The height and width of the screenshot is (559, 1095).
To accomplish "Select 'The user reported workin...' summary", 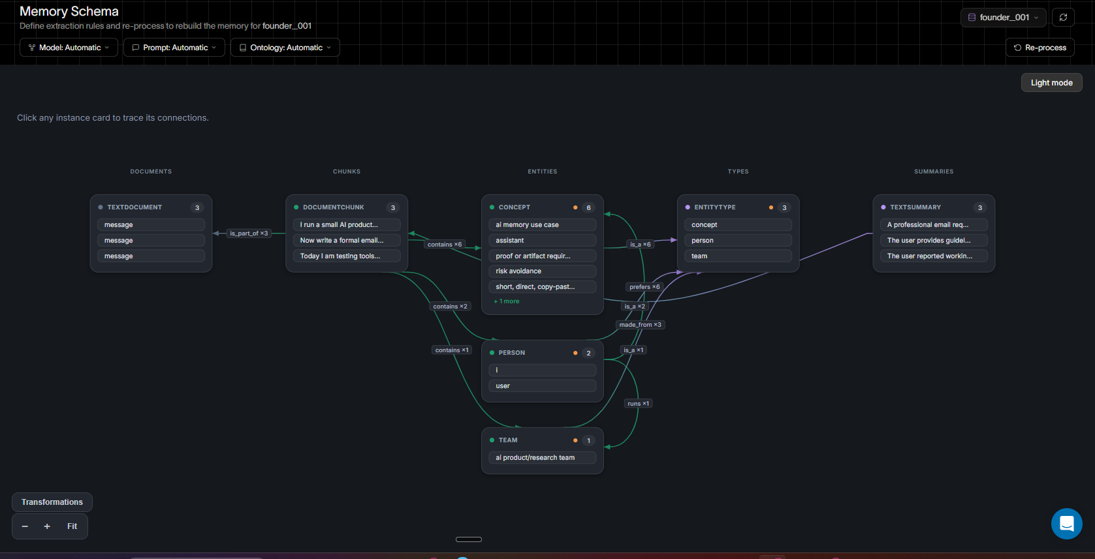I will tap(934, 256).
